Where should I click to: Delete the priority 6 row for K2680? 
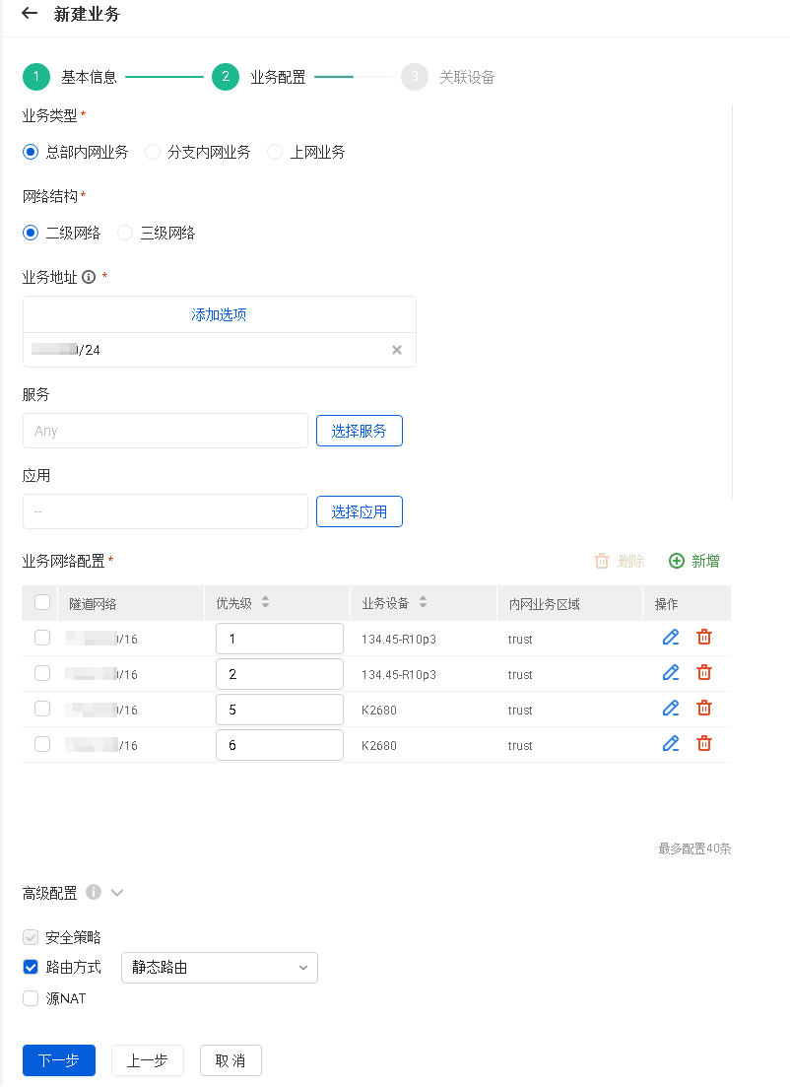pos(704,744)
